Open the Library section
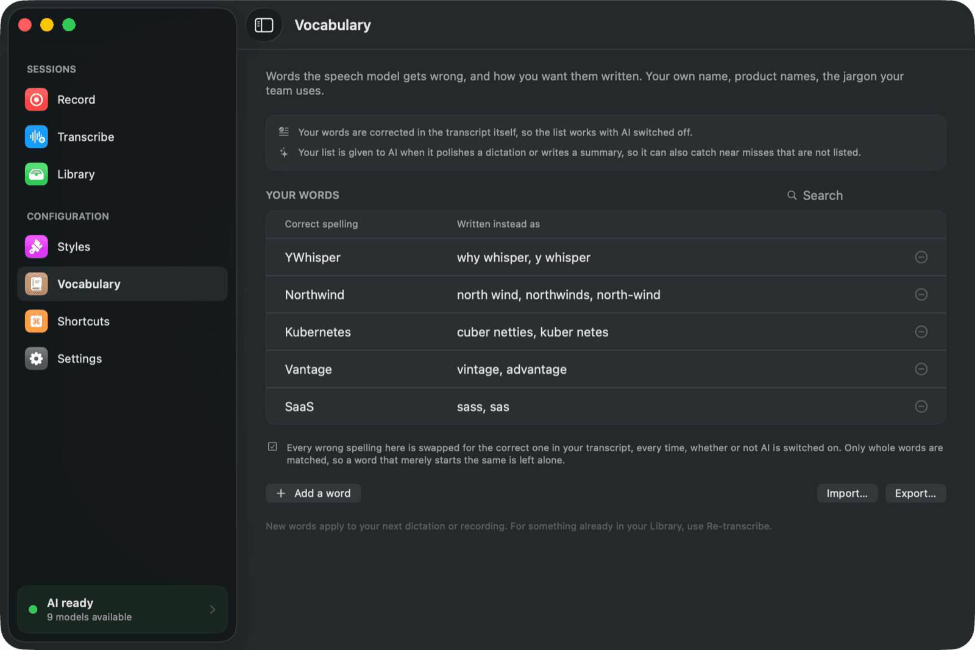 point(122,174)
